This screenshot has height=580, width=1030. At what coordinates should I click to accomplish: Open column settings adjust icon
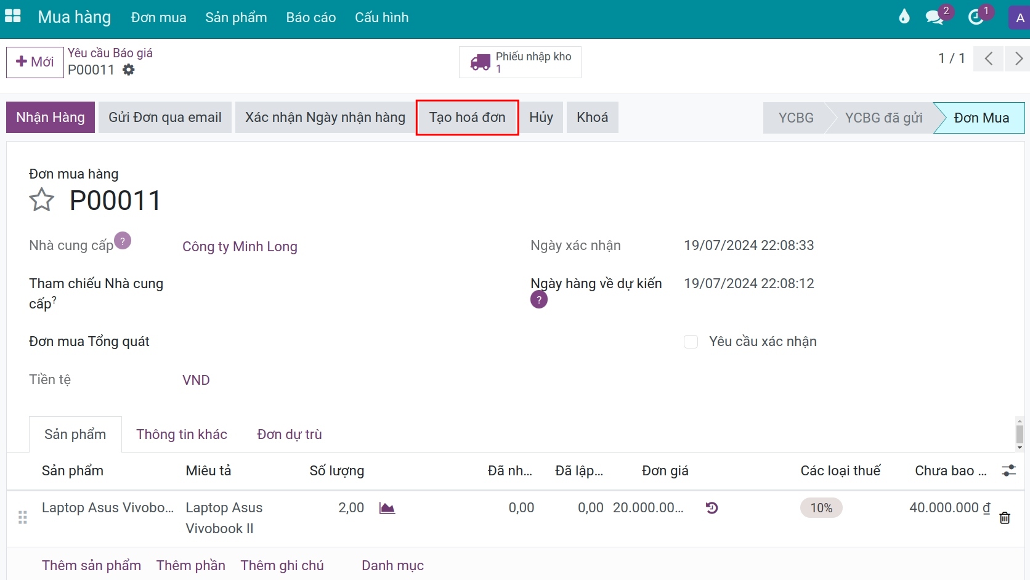[x=1008, y=470]
